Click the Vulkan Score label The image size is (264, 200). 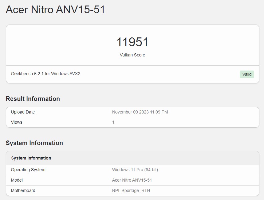pos(132,55)
